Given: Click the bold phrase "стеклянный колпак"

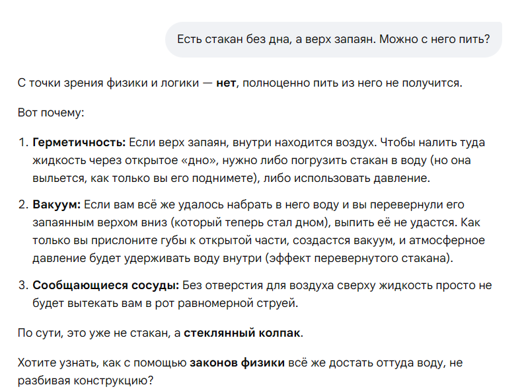Looking at the screenshot, I should point(242,333).
